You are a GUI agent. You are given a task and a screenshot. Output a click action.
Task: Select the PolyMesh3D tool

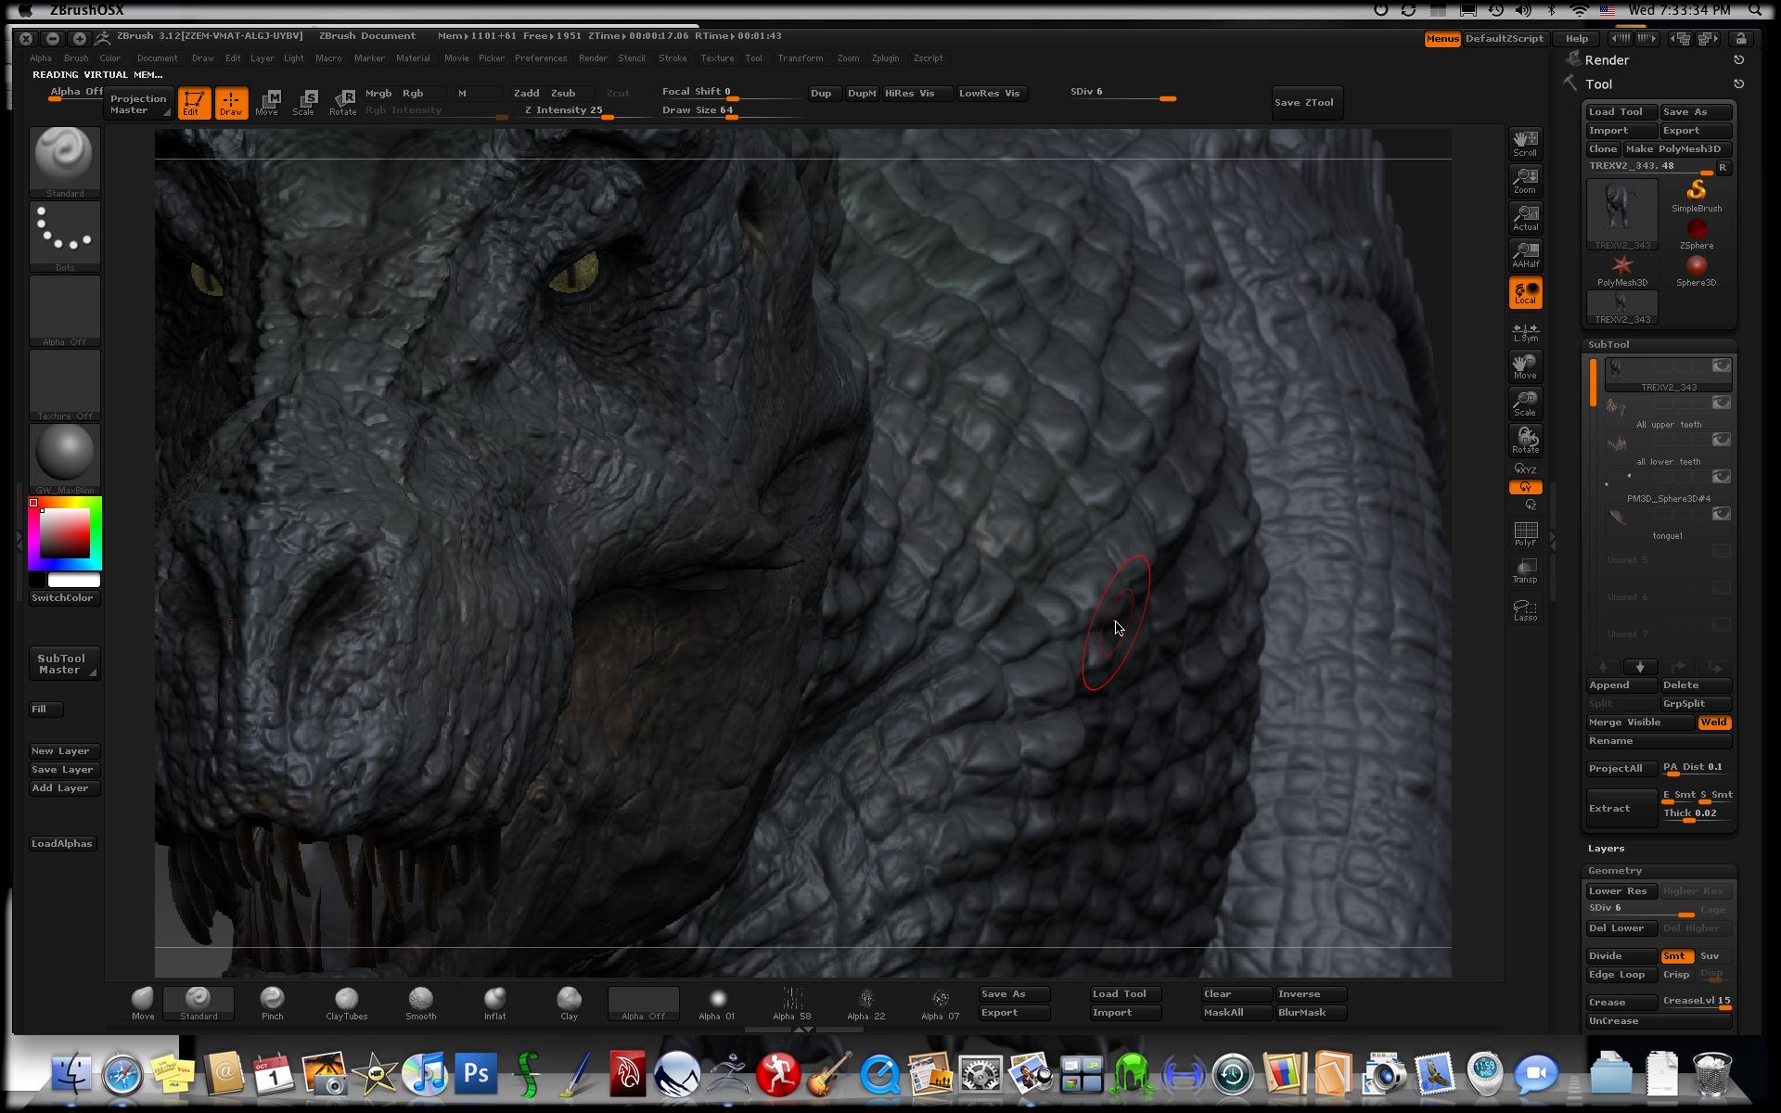[1621, 270]
